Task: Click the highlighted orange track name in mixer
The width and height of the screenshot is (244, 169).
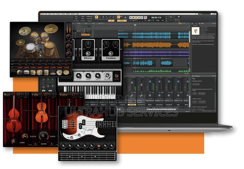Action: (132, 105)
